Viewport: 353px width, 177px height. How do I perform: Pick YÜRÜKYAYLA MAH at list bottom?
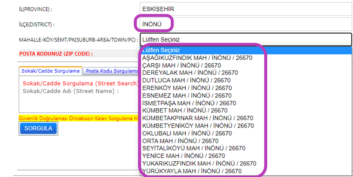click(192, 171)
